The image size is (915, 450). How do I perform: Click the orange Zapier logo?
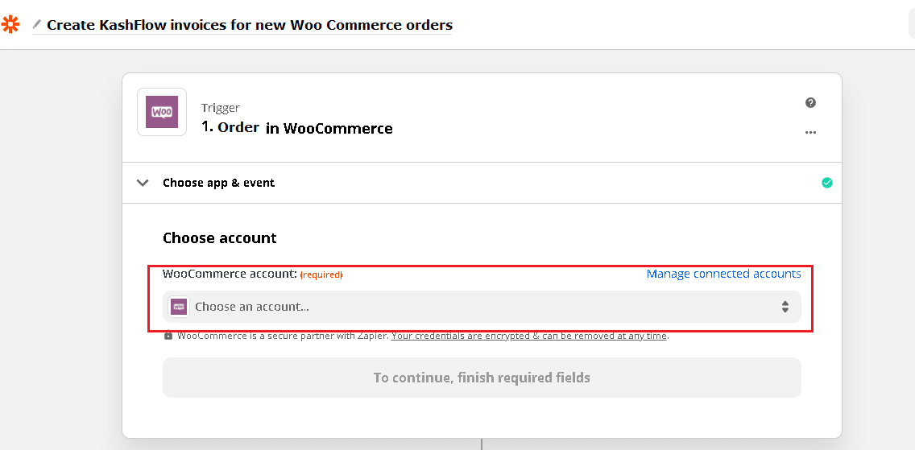click(10, 24)
